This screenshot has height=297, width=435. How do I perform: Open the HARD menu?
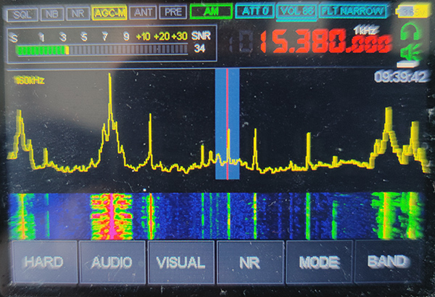43,261
